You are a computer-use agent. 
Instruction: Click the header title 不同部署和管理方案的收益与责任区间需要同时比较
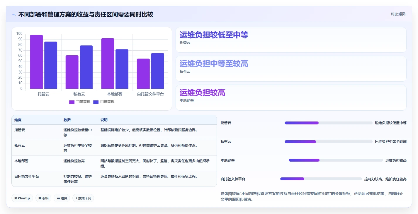[x=86, y=14]
